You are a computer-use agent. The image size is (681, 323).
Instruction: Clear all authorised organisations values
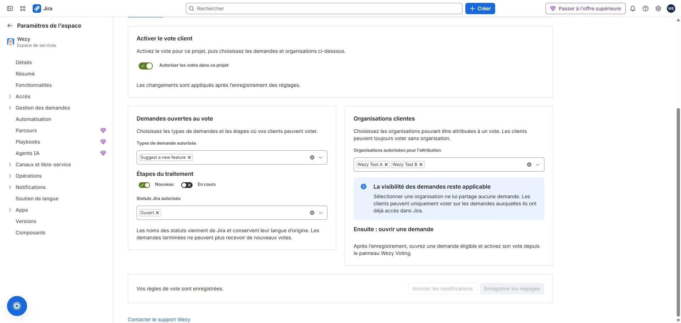pyautogui.click(x=529, y=165)
